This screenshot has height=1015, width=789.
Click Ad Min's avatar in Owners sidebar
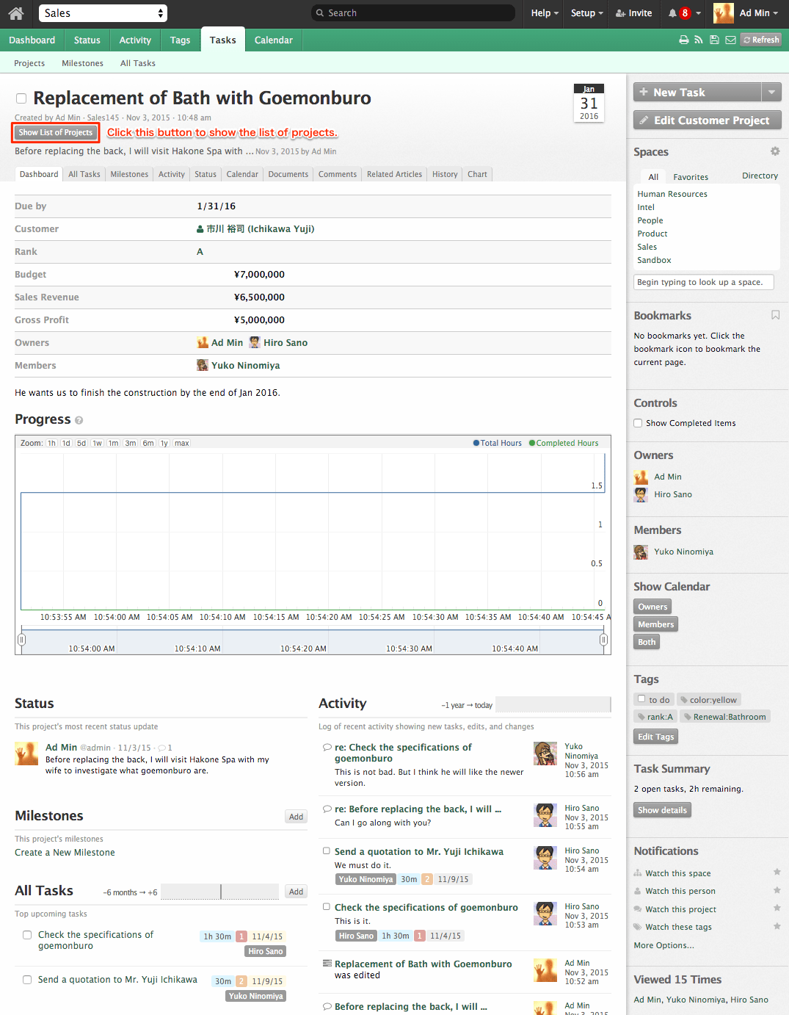pyautogui.click(x=641, y=477)
